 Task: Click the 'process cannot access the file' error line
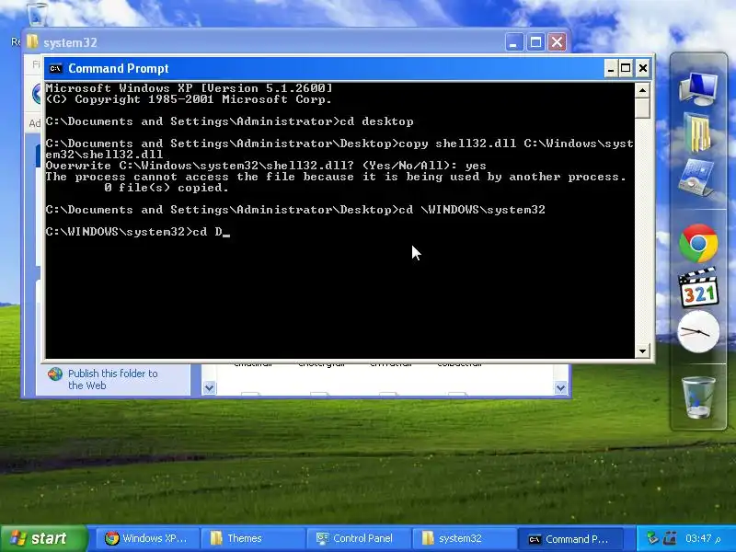336,177
